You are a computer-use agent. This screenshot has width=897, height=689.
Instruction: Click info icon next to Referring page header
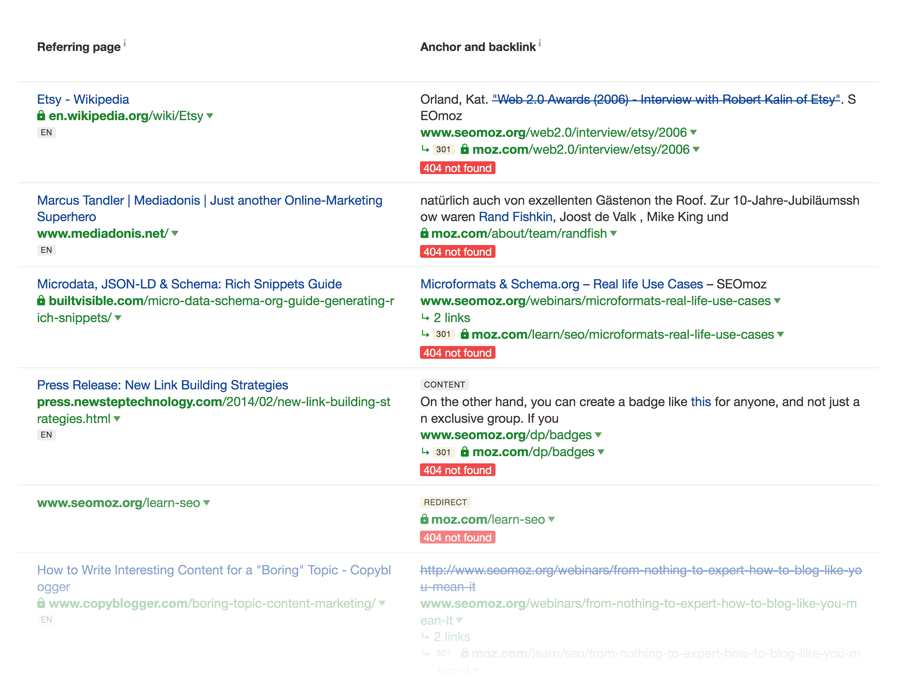(x=125, y=43)
